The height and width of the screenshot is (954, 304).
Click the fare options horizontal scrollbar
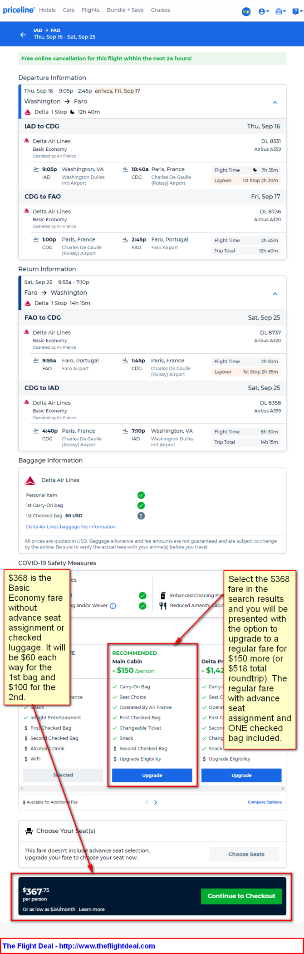[152, 789]
